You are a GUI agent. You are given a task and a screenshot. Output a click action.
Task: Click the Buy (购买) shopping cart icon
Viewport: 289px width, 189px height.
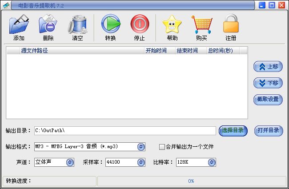tap(201, 24)
